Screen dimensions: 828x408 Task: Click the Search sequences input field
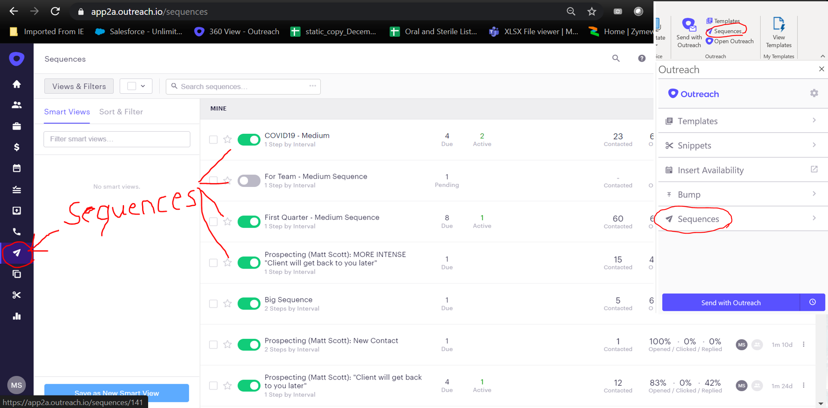click(243, 86)
